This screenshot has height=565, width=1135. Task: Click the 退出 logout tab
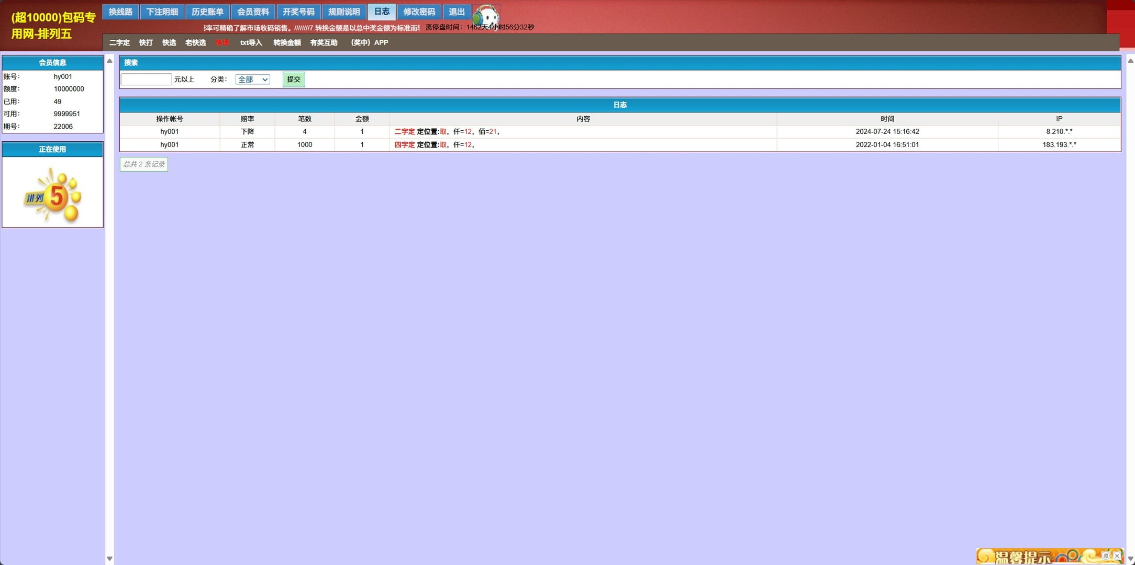[457, 12]
